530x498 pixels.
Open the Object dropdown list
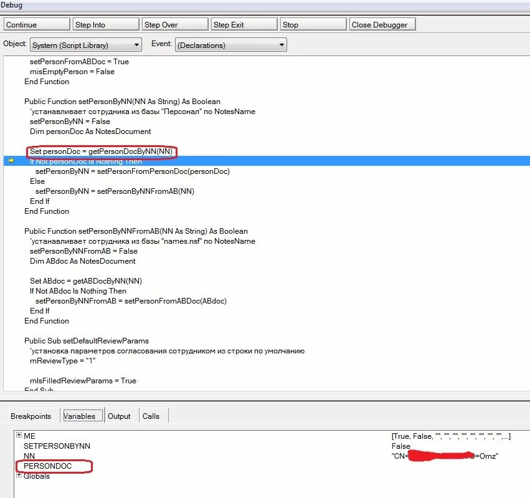137,45
